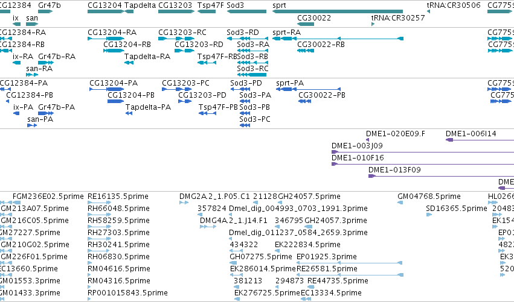Select EST EC13334.5prime label
This screenshot has height=302, width=514.
click(x=332, y=293)
